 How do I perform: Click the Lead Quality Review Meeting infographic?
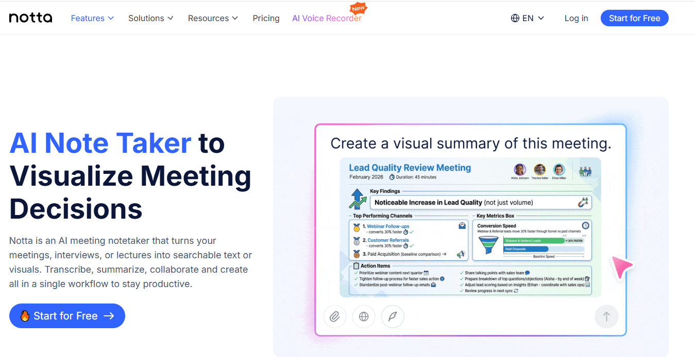(x=470, y=227)
